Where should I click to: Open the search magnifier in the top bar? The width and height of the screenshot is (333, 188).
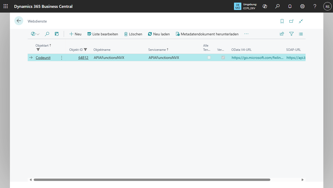click(277, 6)
